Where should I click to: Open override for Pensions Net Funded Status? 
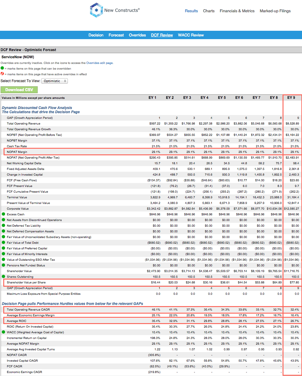(3, 265)
